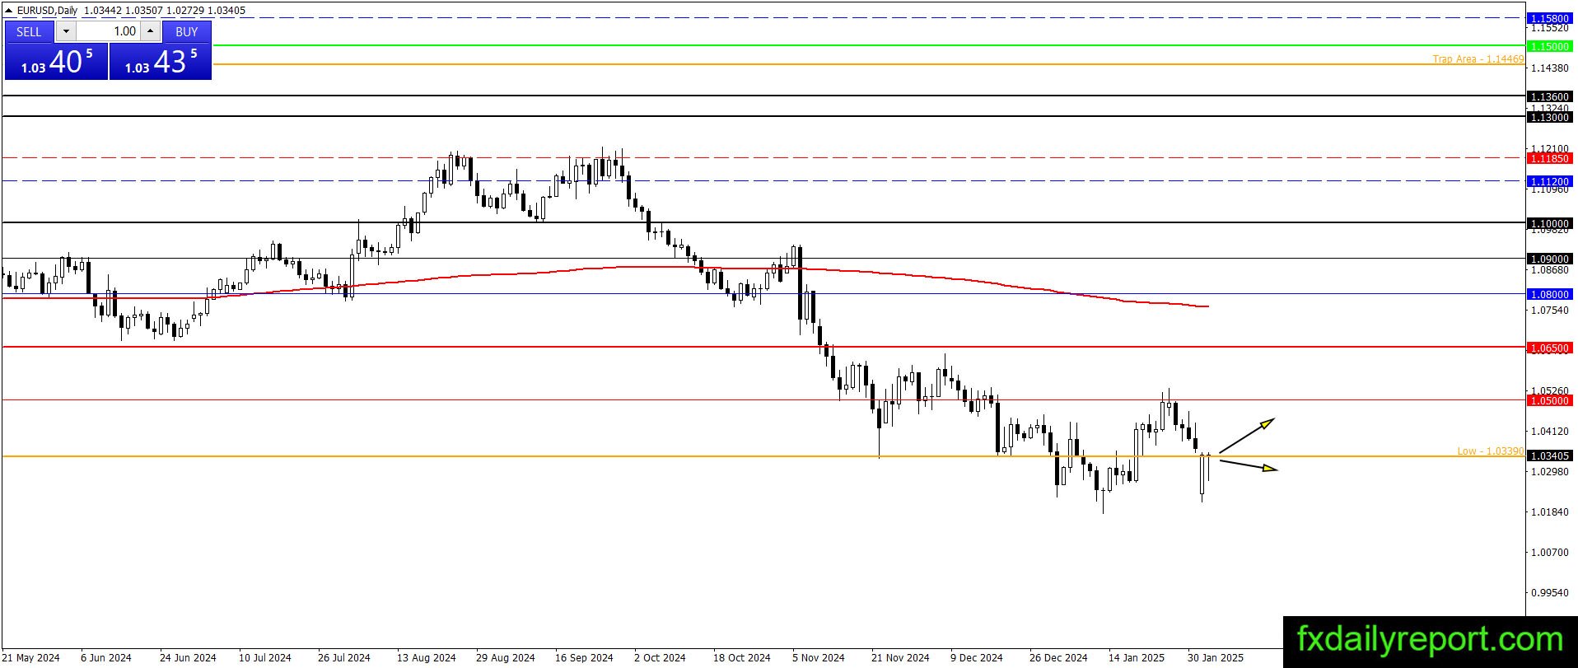The height and width of the screenshot is (668, 1578).
Task: Click the sell price tile 1.03 40
Action: point(56,62)
